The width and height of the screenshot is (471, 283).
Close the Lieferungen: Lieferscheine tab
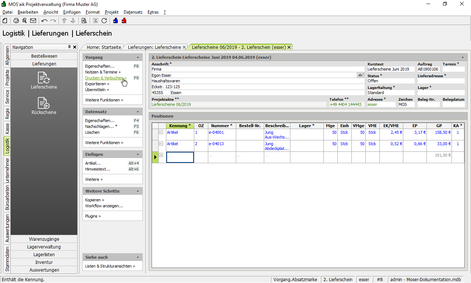184,47
